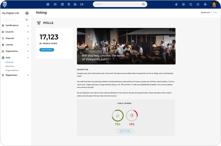Click the refresh sync icon
221x146 pixels.
click(191, 4)
